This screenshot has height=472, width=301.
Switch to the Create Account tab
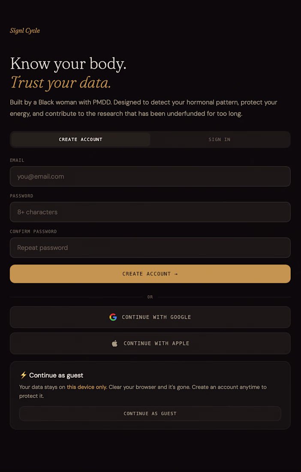pyautogui.click(x=81, y=139)
